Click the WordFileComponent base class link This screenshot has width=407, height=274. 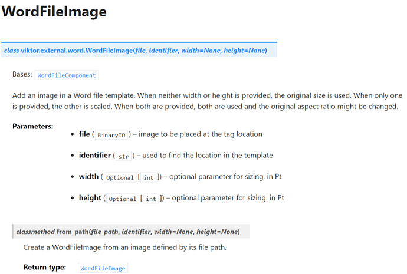point(67,75)
